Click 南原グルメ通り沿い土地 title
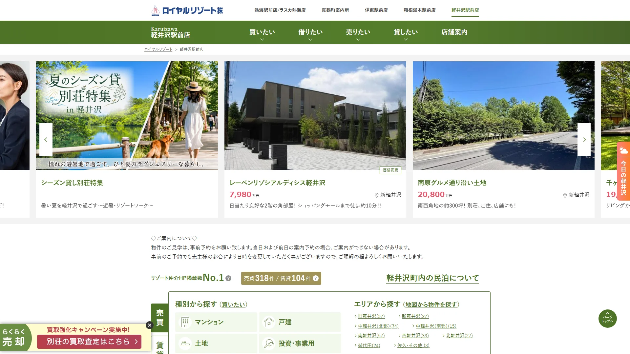 [452, 183]
